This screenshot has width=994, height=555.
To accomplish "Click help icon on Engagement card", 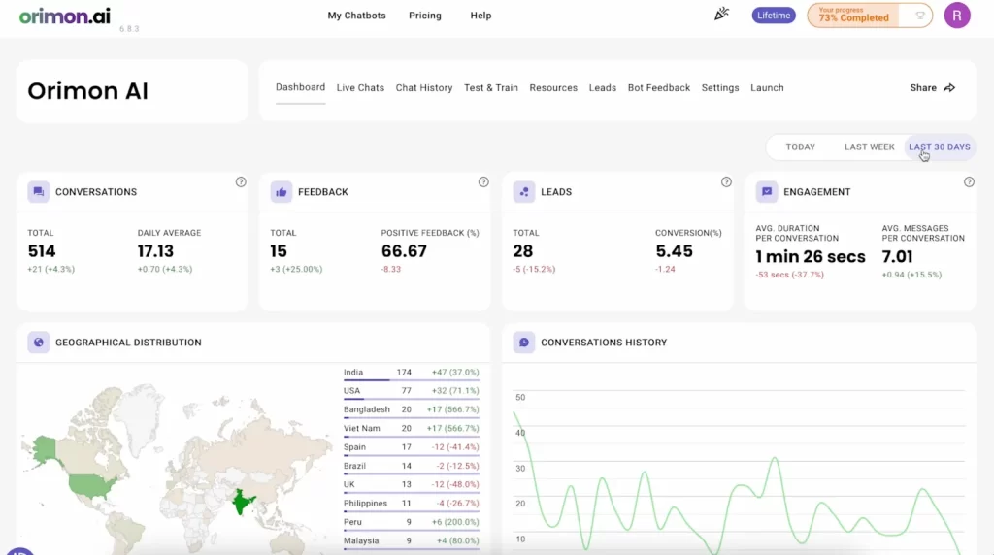I will pyautogui.click(x=969, y=182).
